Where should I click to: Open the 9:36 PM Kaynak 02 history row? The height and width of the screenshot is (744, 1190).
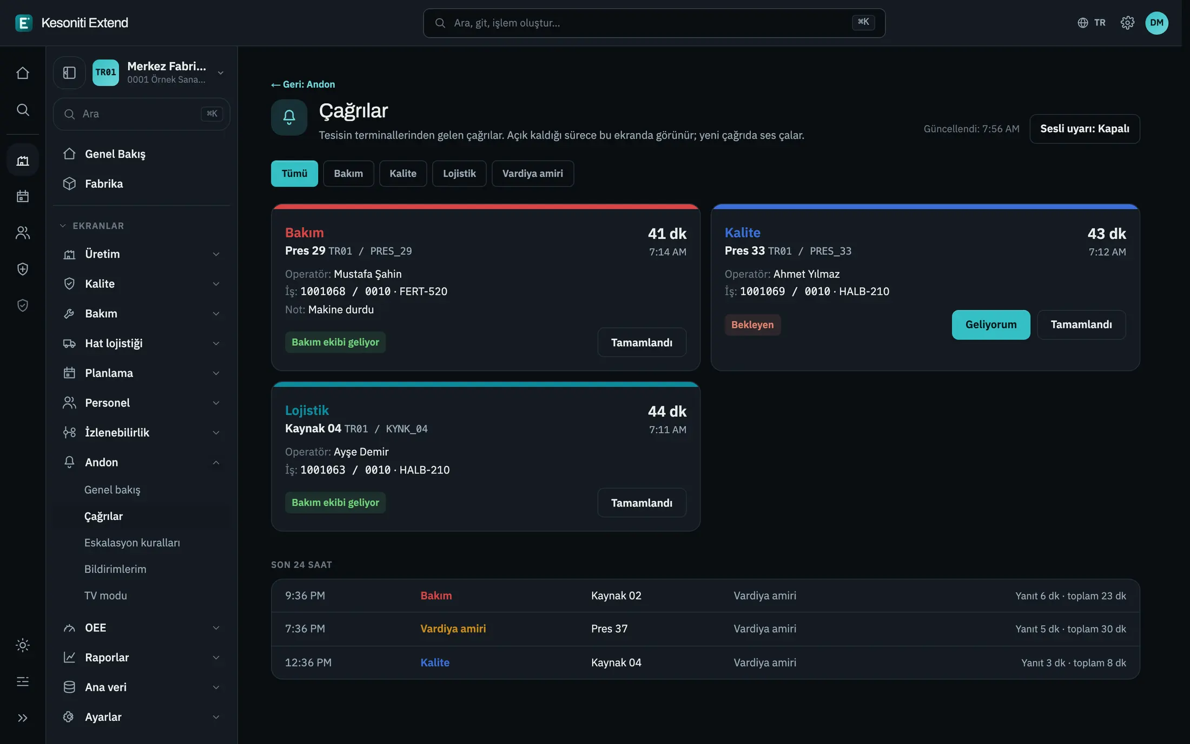[705, 596]
